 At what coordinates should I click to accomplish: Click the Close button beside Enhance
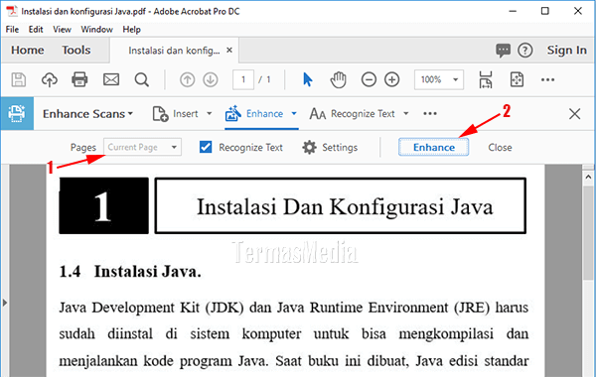(500, 147)
